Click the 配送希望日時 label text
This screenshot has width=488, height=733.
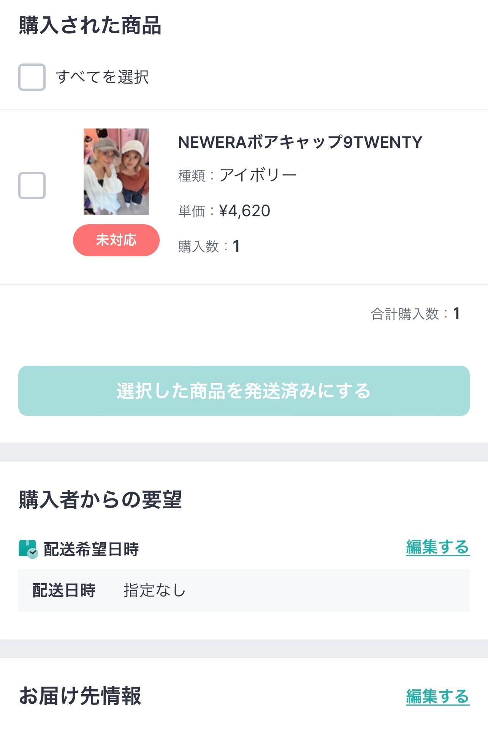tap(91, 549)
